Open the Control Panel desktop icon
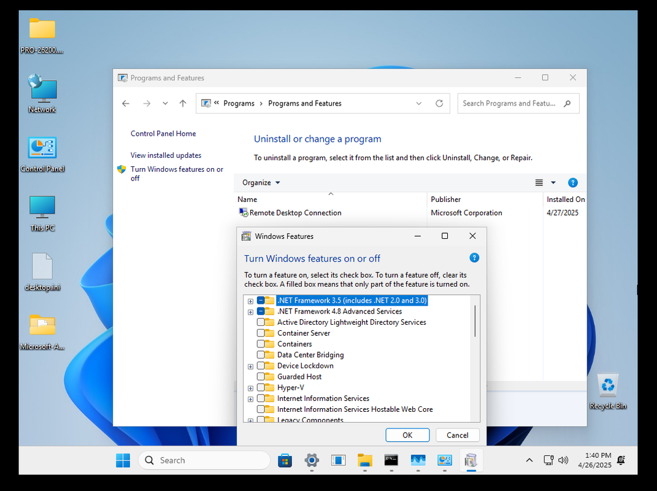Image resolution: width=657 pixels, height=491 pixels. 42,154
